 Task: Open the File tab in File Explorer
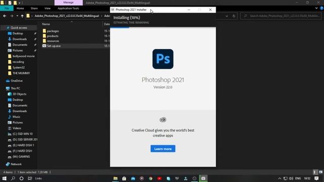[7, 8]
